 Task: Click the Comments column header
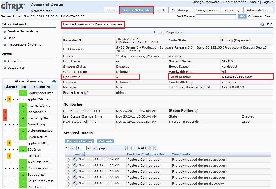pos(181,154)
